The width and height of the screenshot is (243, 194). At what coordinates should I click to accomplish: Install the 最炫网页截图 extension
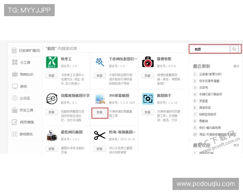tap(51, 149)
